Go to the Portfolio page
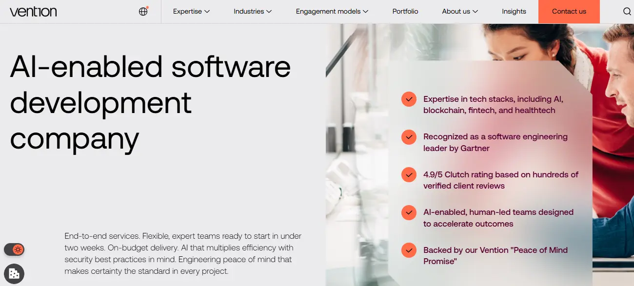 click(x=405, y=12)
